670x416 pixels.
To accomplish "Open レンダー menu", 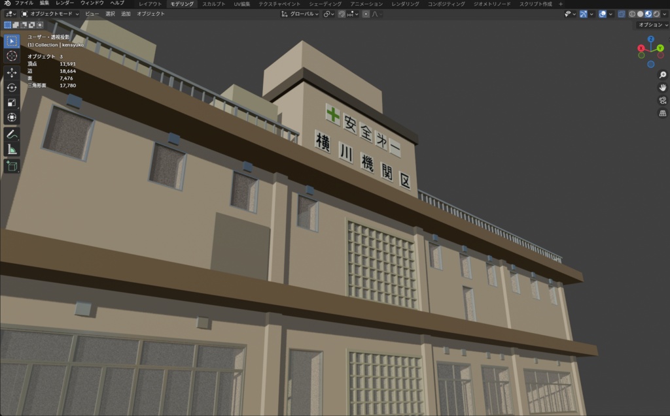I will coord(65,3).
